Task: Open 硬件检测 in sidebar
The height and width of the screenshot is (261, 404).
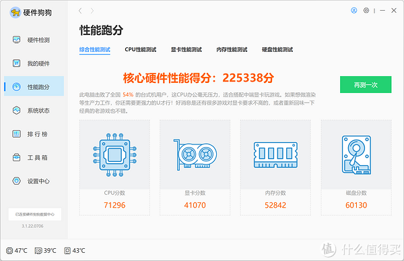Action: pos(34,40)
